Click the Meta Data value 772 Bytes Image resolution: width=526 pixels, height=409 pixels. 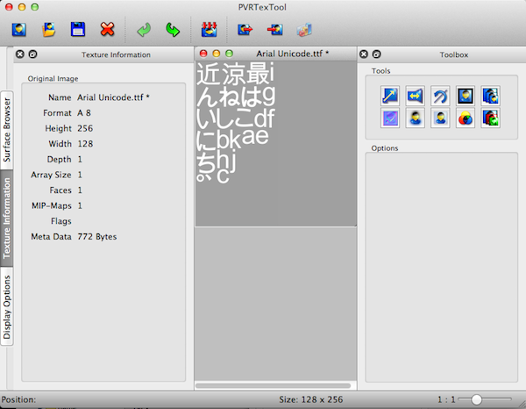[97, 237]
